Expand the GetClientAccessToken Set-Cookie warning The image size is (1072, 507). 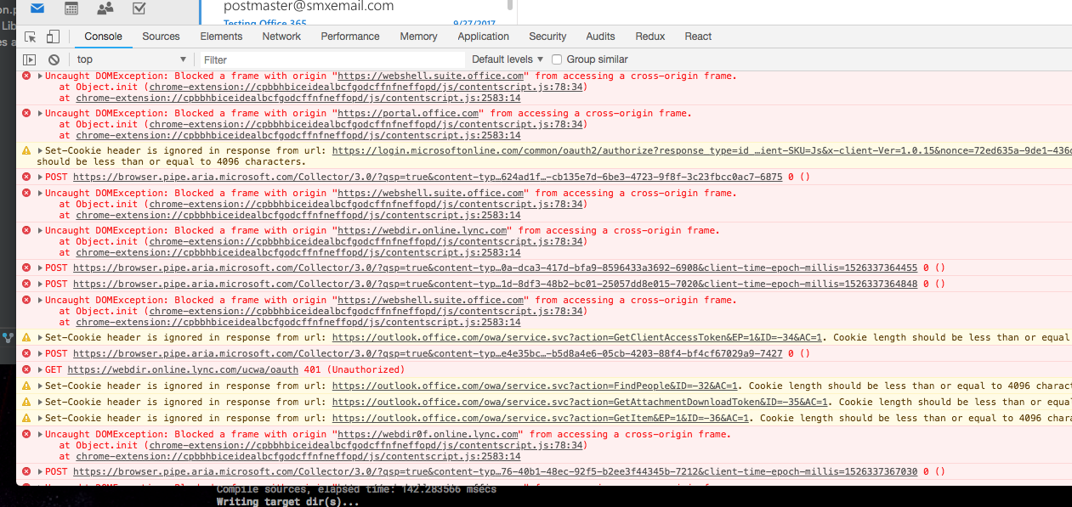40,338
